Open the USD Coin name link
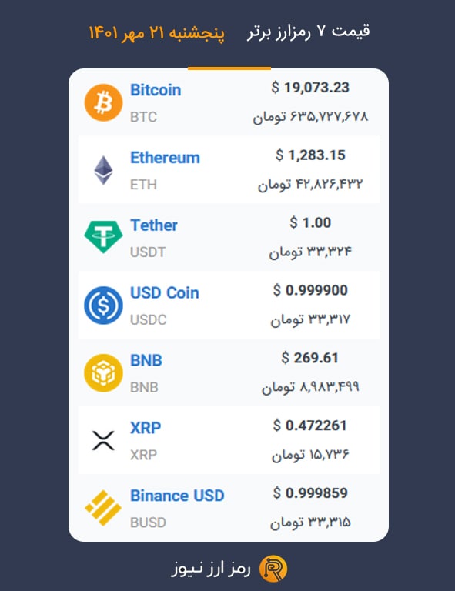 coord(164,293)
